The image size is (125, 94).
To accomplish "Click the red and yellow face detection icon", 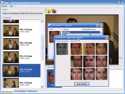I will (x=54, y=11).
